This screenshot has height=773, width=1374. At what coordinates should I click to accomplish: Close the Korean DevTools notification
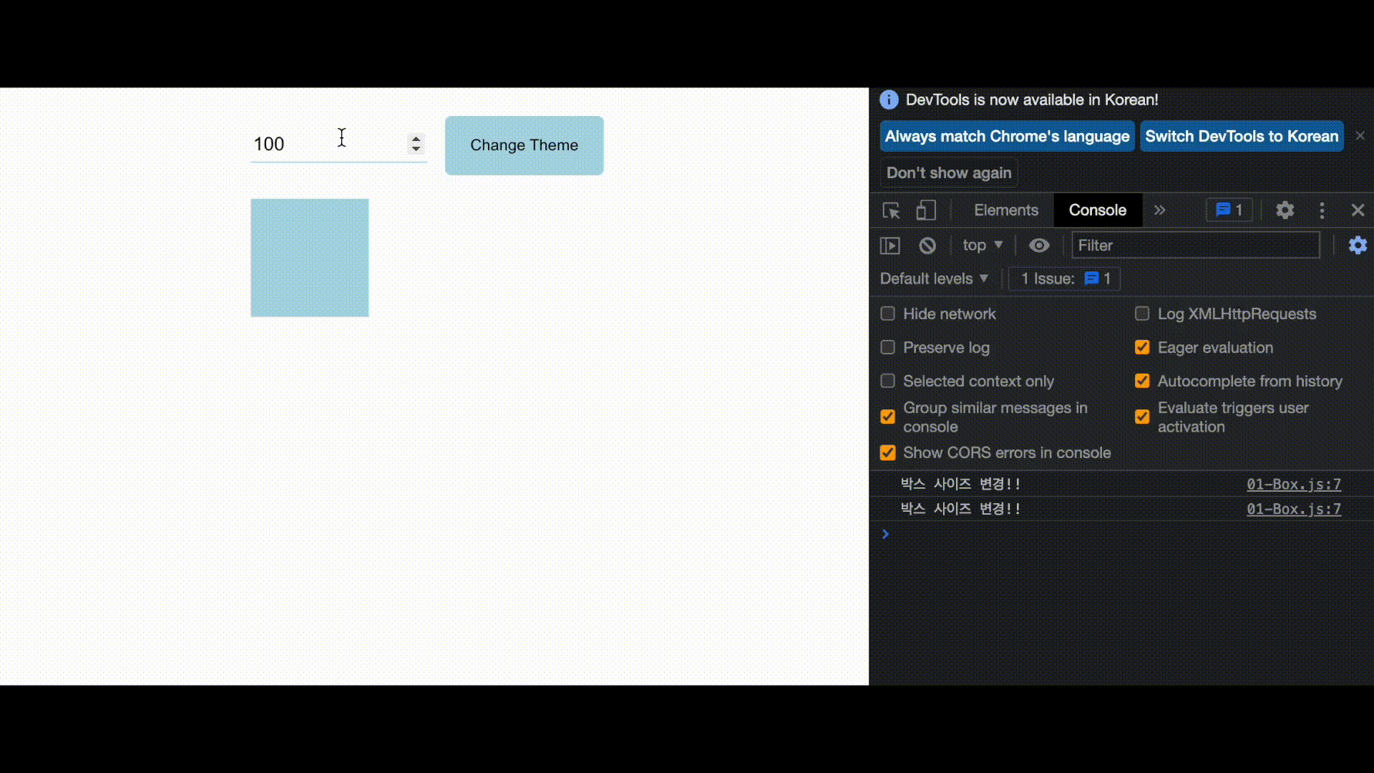(x=1360, y=135)
